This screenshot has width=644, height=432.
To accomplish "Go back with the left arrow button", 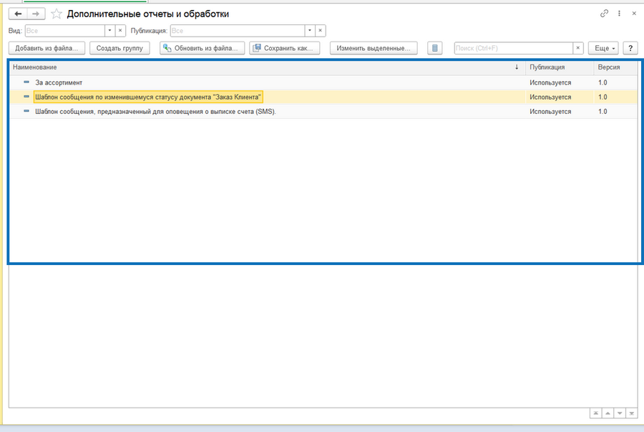I will 18,14.
